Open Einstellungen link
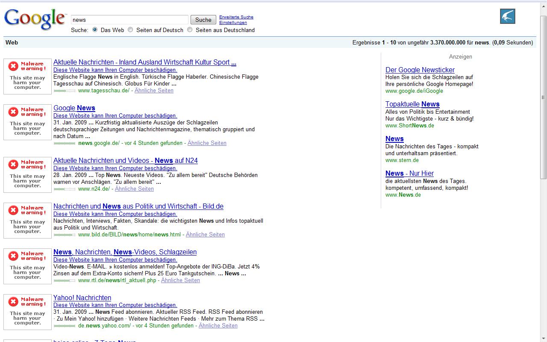 pos(233,23)
